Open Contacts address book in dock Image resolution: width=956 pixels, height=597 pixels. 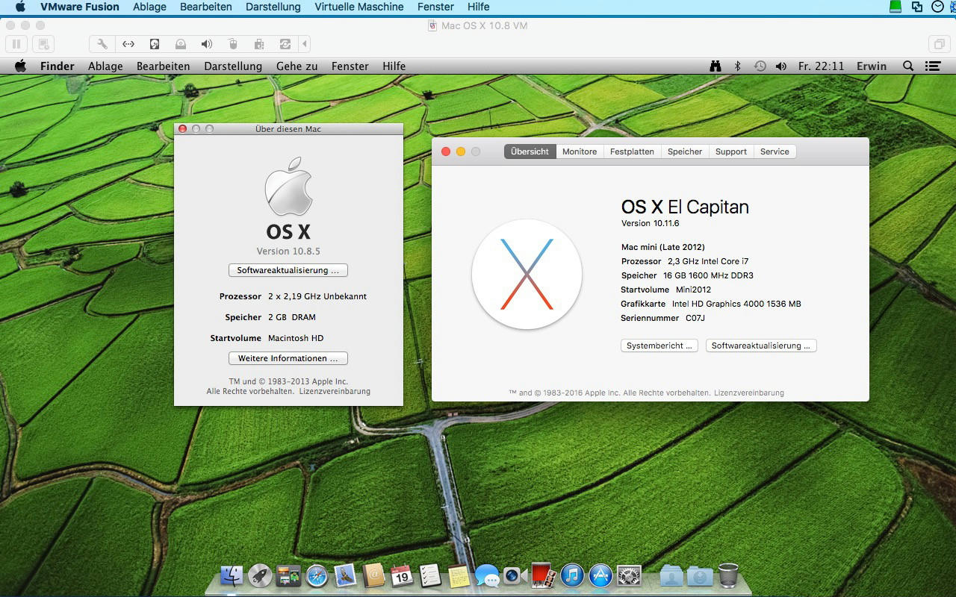[373, 575]
